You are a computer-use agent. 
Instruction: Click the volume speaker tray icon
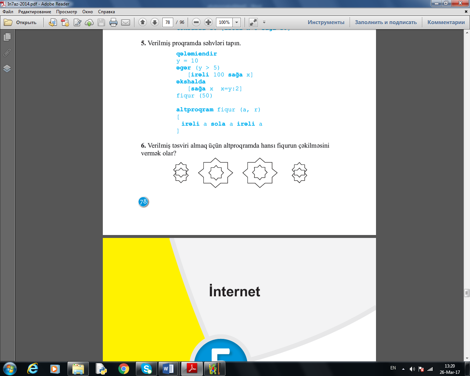[412, 369]
